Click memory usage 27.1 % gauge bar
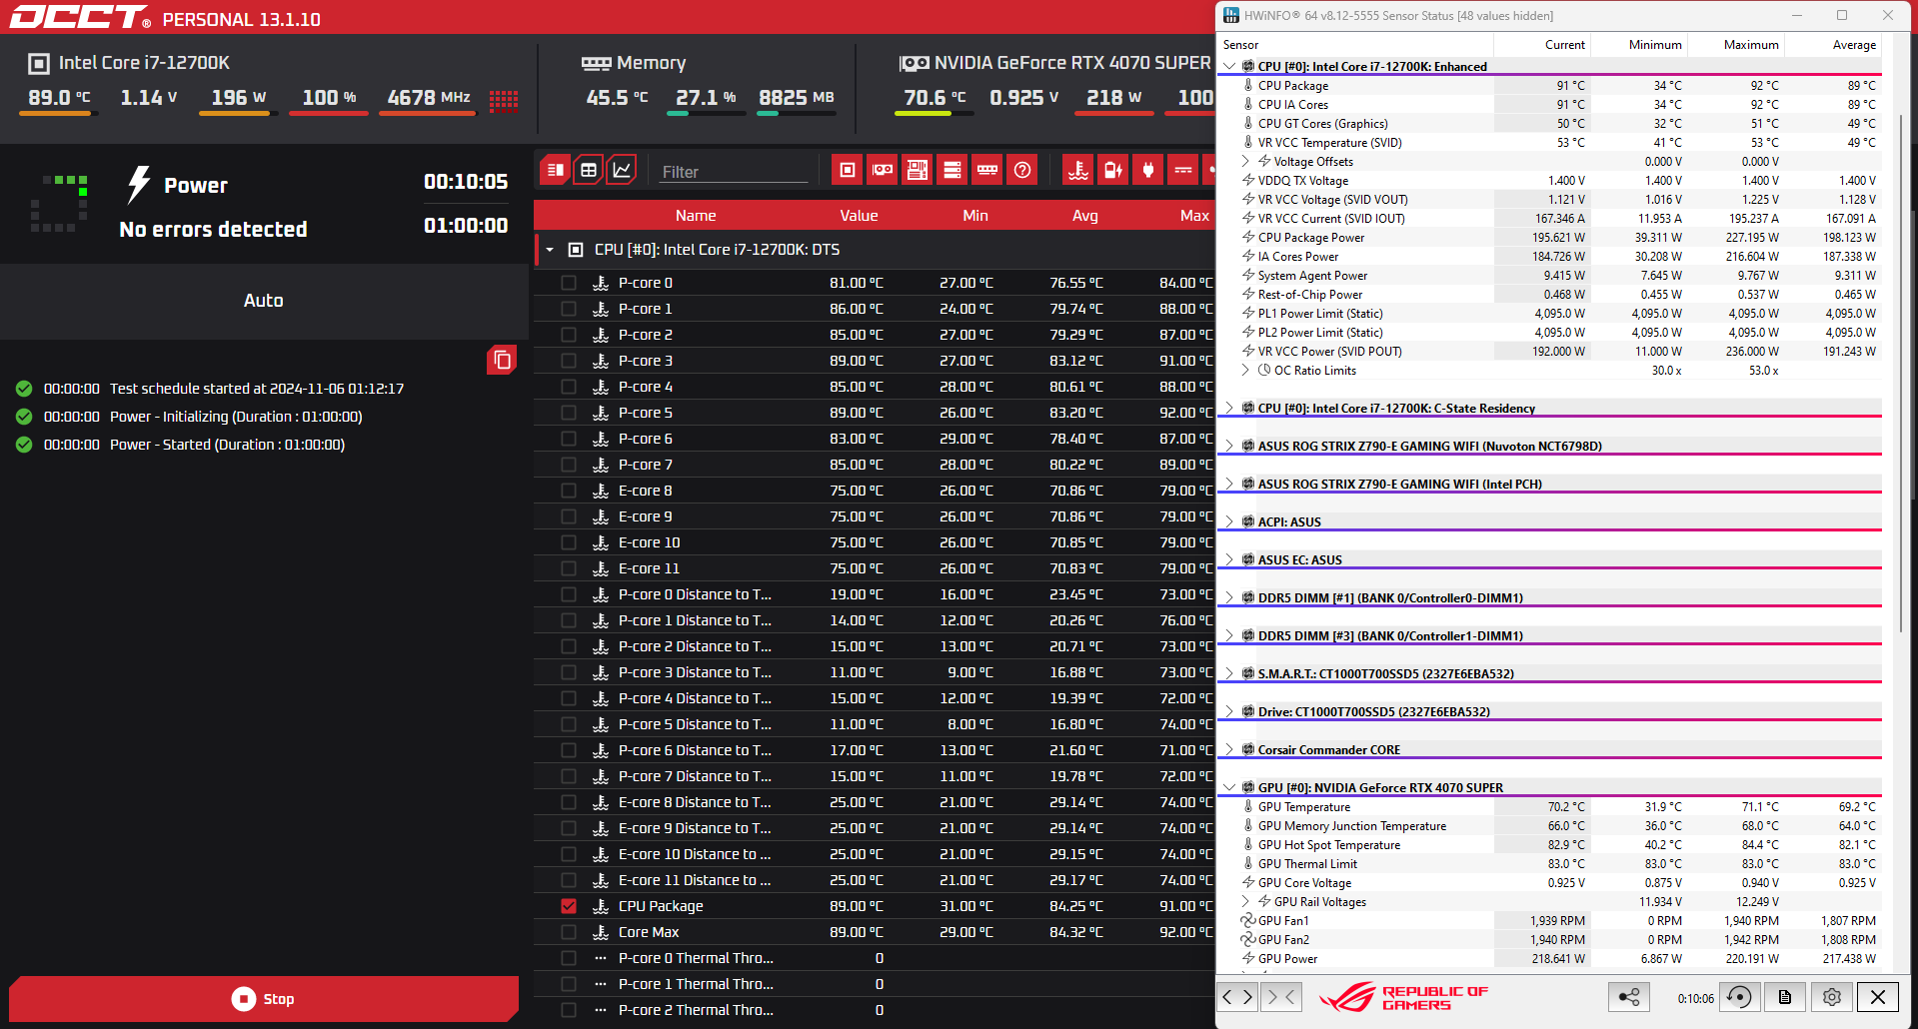 tap(706, 114)
